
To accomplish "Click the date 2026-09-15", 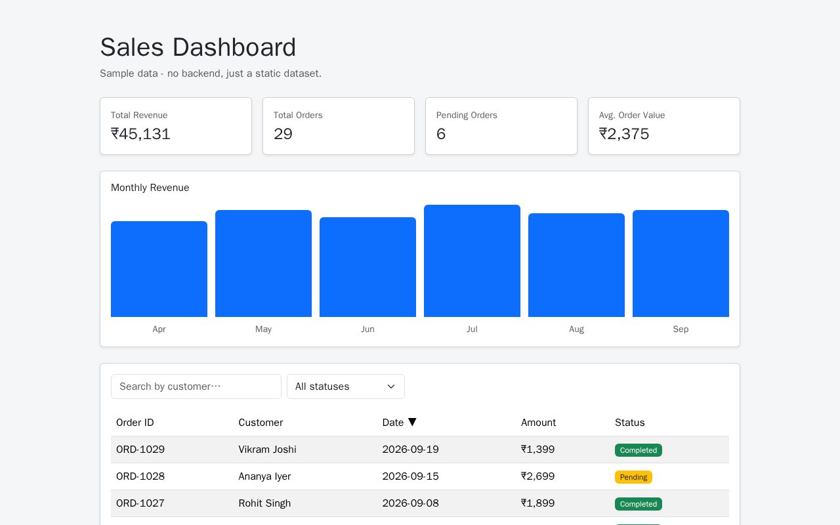I will click(411, 476).
